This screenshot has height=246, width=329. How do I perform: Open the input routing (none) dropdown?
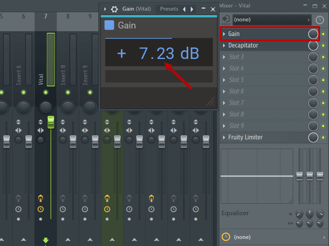pyautogui.click(x=272, y=20)
